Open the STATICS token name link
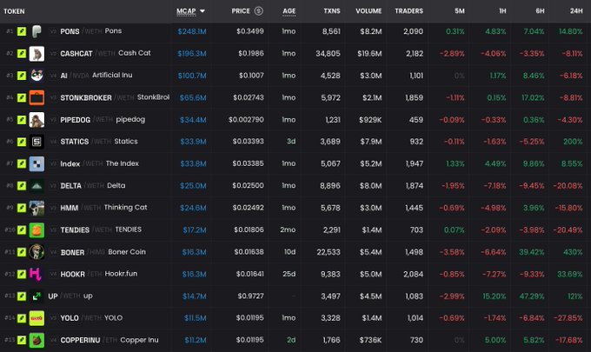 tap(75, 142)
